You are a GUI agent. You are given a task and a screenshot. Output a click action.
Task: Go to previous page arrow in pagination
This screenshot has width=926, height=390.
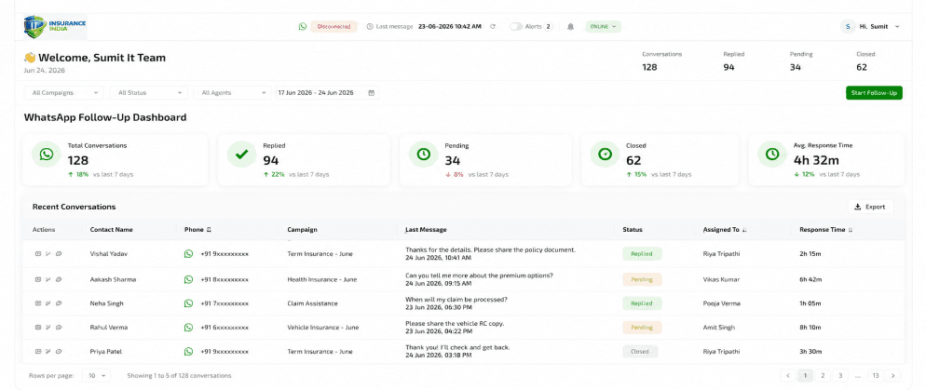point(787,375)
